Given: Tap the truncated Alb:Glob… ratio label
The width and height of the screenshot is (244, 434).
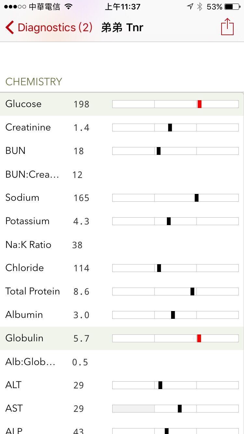Looking at the screenshot, I should 30,362.
